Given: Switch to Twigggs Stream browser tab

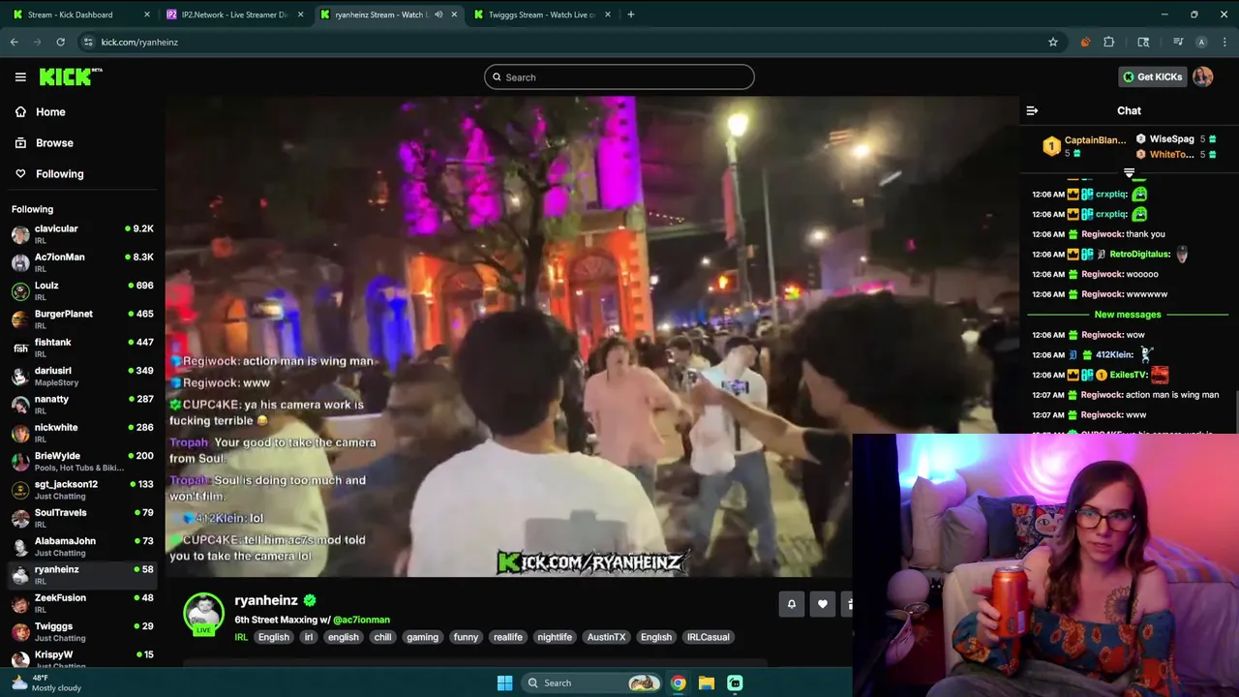Looking at the screenshot, I should (x=542, y=15).
